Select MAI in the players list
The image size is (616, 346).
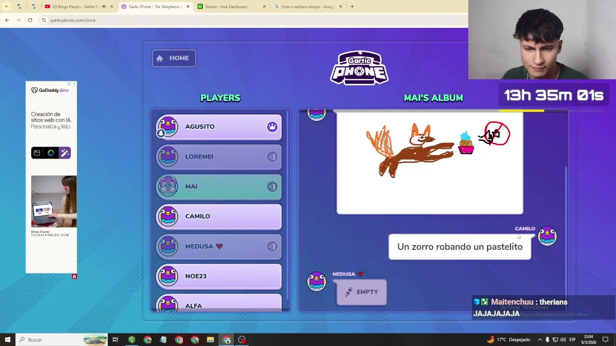click(218, 186)
